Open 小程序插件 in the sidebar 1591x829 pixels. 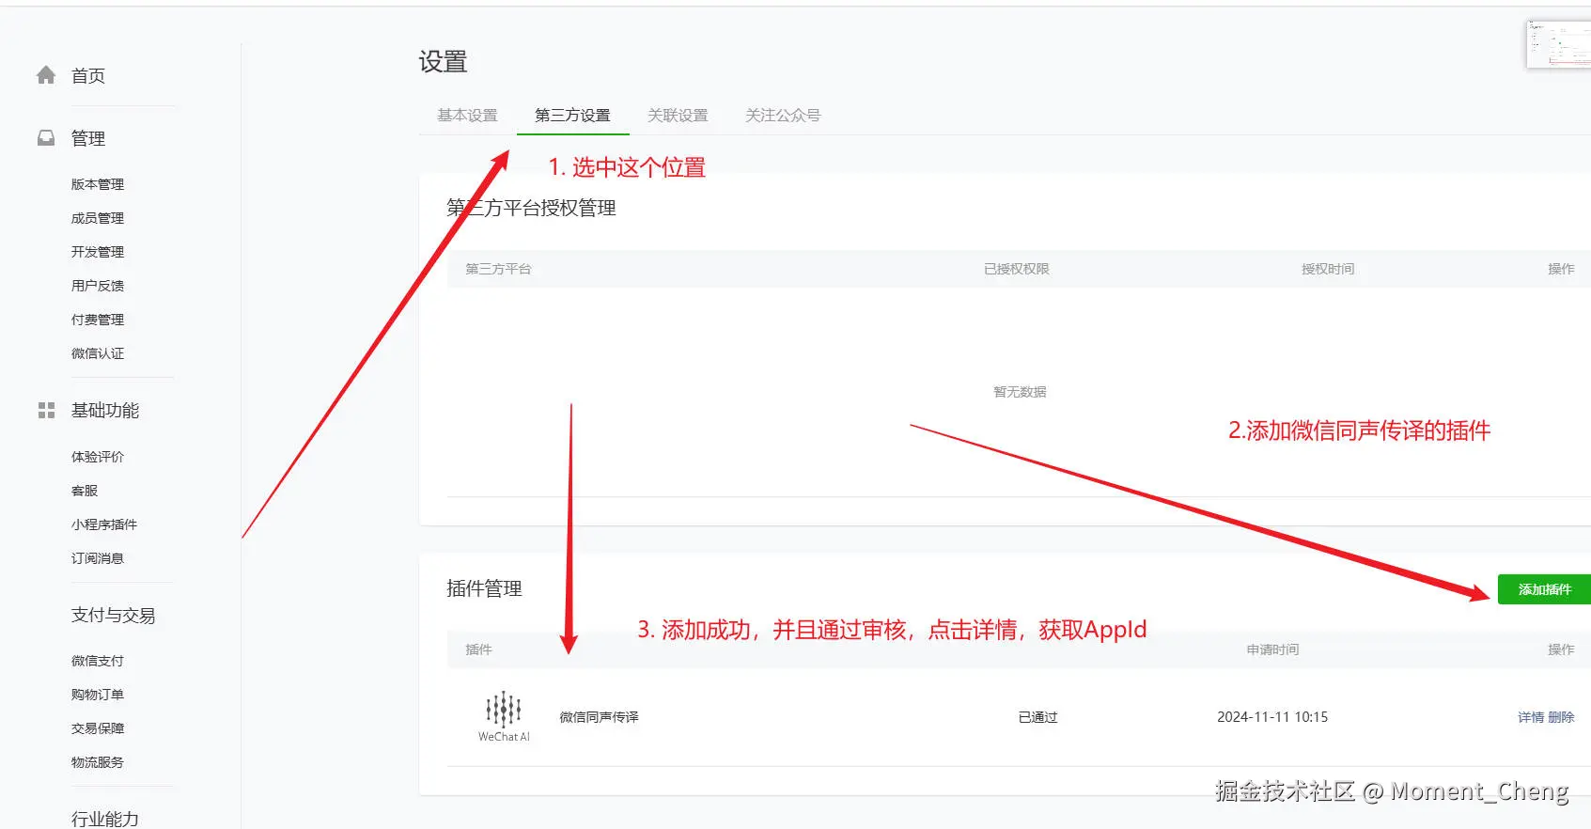pos(104,524)
